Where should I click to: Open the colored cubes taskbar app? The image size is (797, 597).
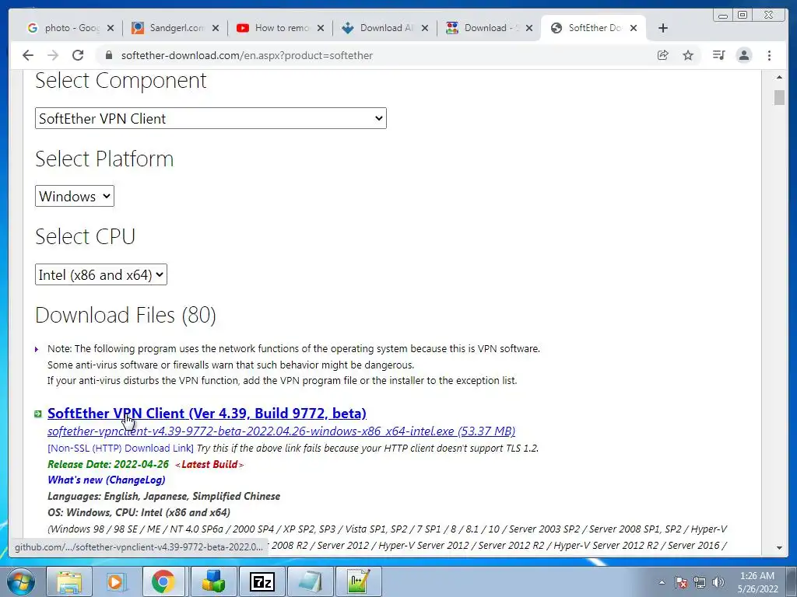point(213,581)
